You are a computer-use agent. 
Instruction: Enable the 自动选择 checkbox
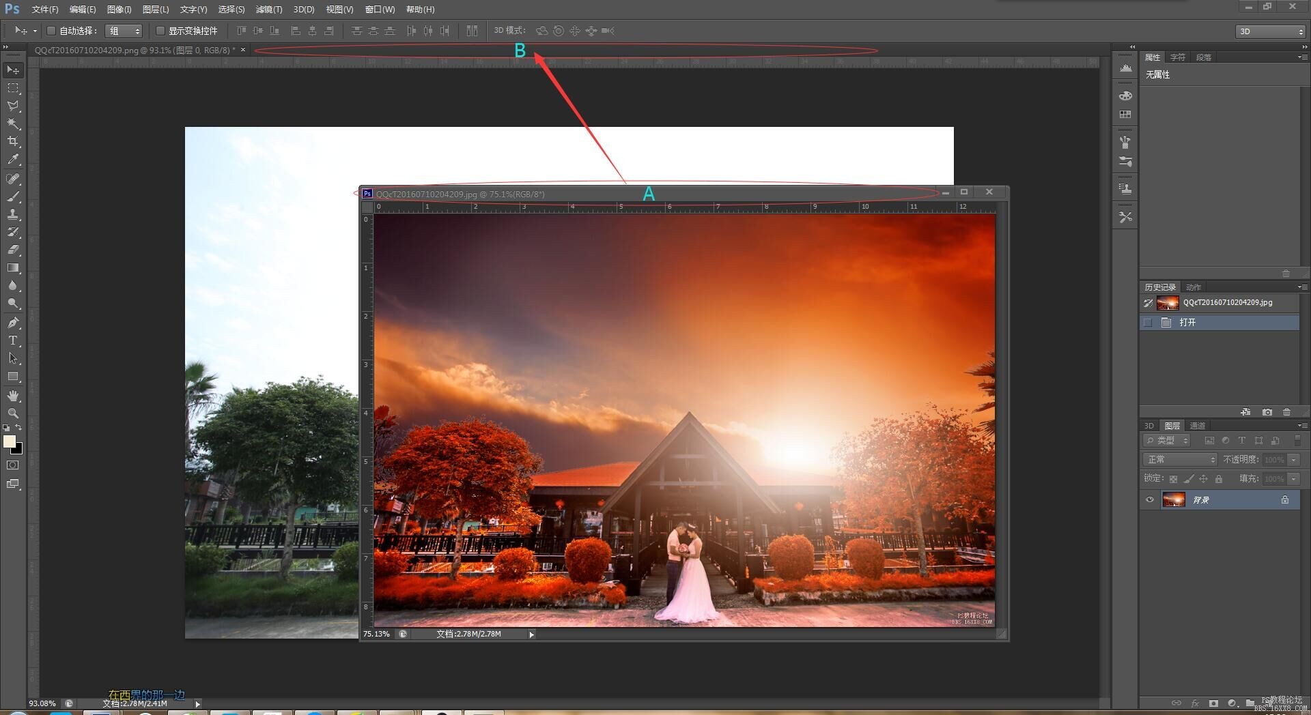pos(51,31)
